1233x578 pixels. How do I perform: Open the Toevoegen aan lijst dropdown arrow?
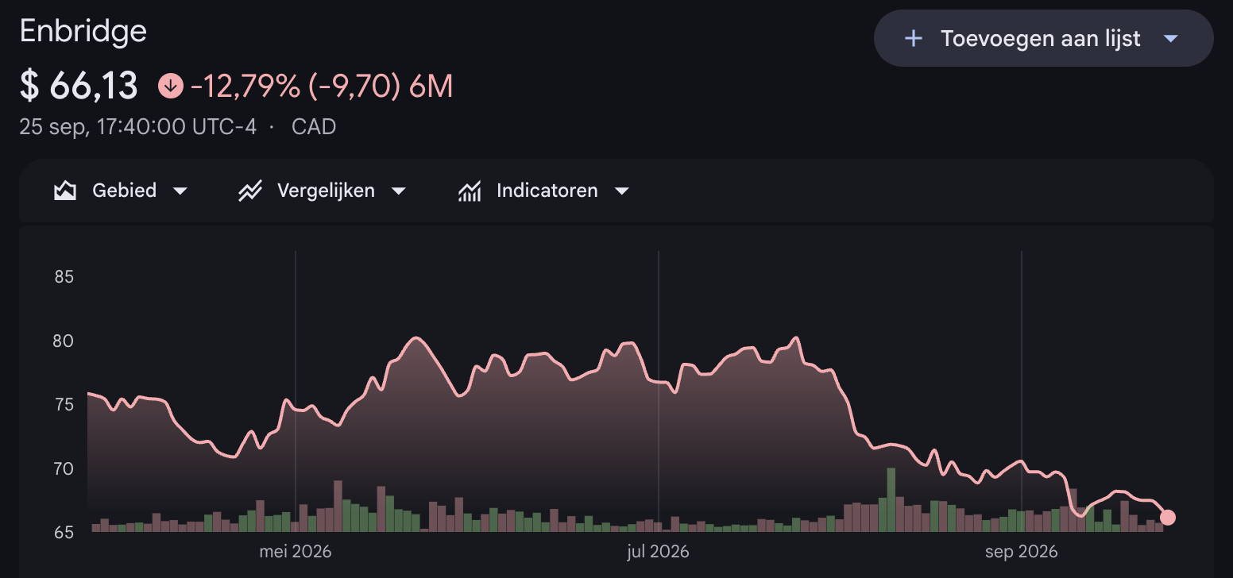[1170, 38]
